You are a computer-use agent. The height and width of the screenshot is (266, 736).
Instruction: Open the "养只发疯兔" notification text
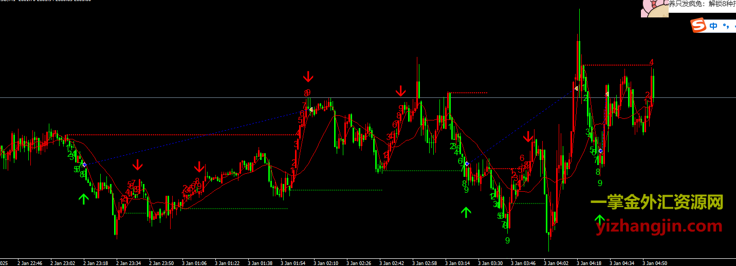[702, 4]
